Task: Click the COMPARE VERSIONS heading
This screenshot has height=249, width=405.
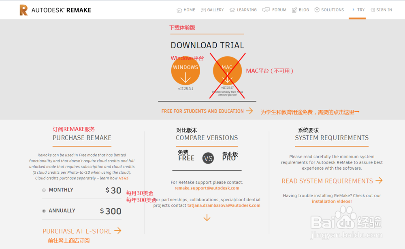Action: coord(207,138)
